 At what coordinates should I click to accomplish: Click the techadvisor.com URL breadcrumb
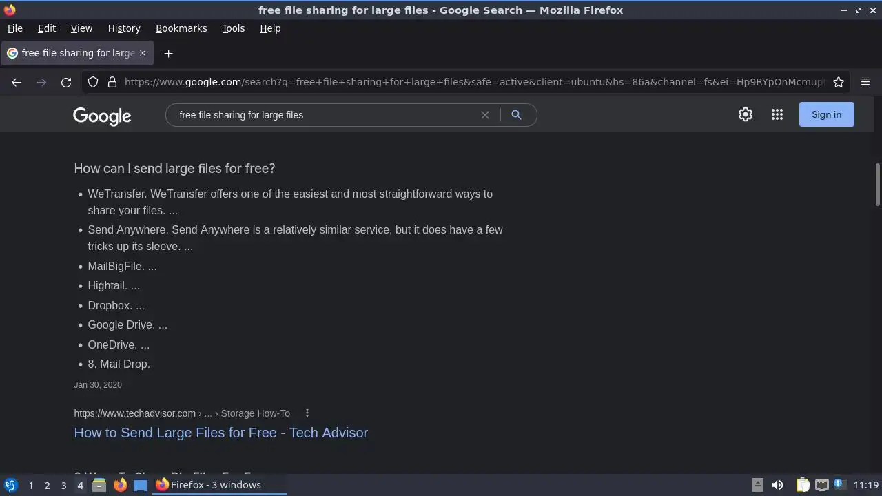[x=182, y=413]
